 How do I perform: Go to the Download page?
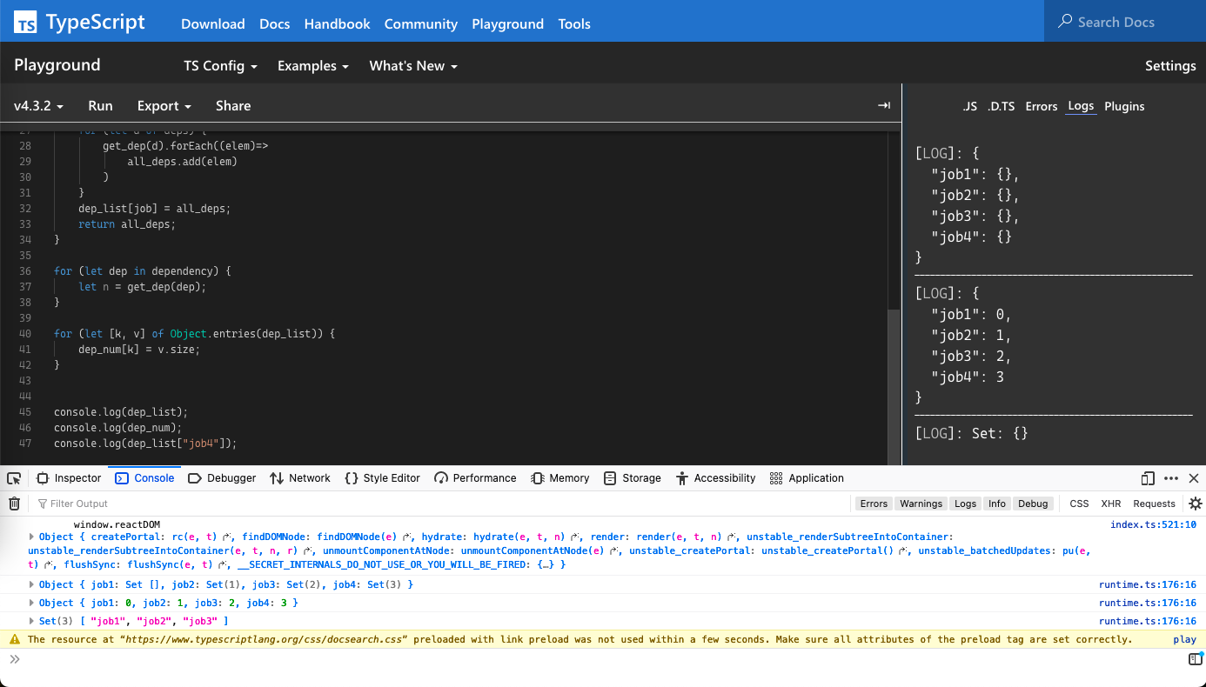213,23
